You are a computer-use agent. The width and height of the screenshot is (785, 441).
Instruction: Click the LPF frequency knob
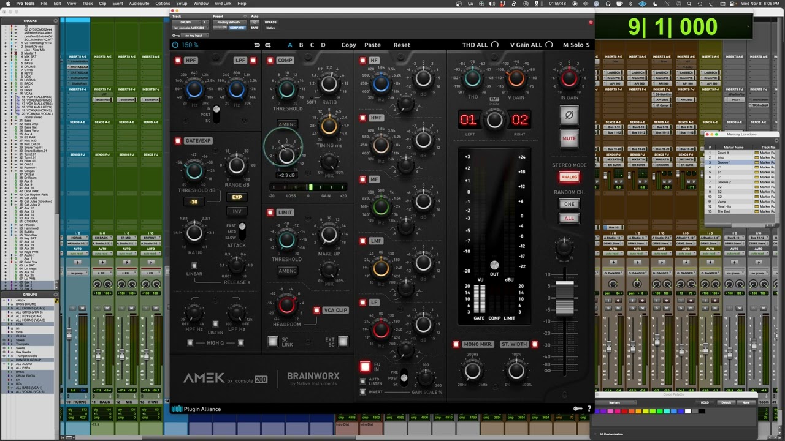click(x=237, y=89)
